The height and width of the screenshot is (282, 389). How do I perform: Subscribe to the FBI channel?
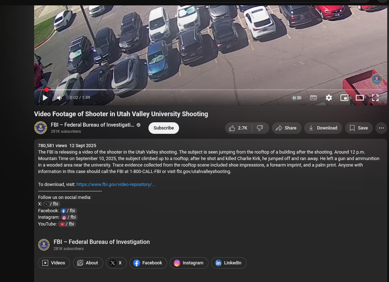[x=164, y=128]
